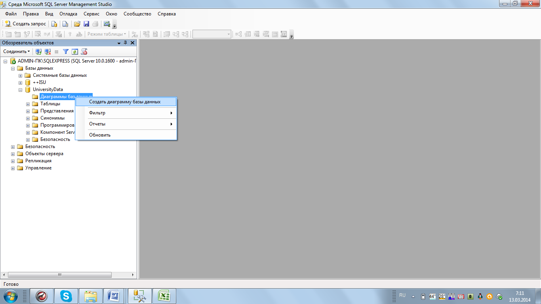
Task: Click the Connect Object Explorer icon
Action: (x=38, y=51)
